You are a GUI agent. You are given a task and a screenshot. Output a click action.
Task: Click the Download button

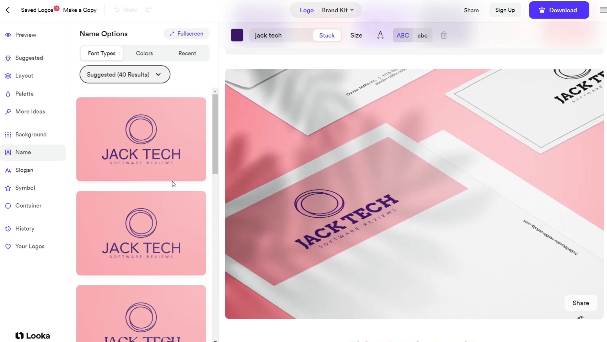(x=559, y=10)
